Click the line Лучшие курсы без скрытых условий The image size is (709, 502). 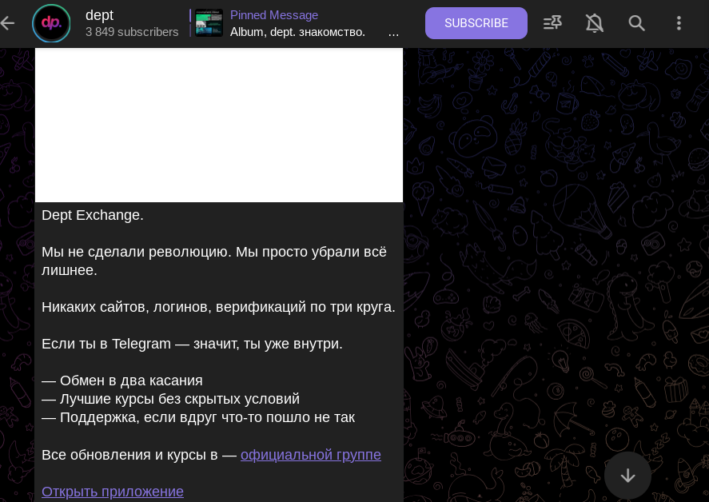(170, 399)
